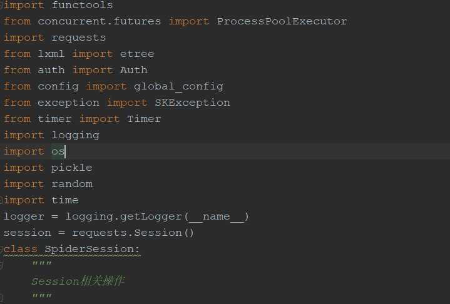This screenshot has height=304, width=450.
Task: Click getLogger in the logger assignment
Action: pos(154,216)
